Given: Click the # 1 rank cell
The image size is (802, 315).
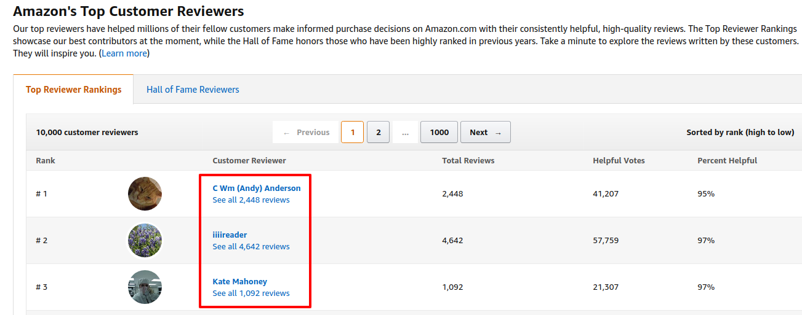Looking at the screenshot, I should [42, 194].
